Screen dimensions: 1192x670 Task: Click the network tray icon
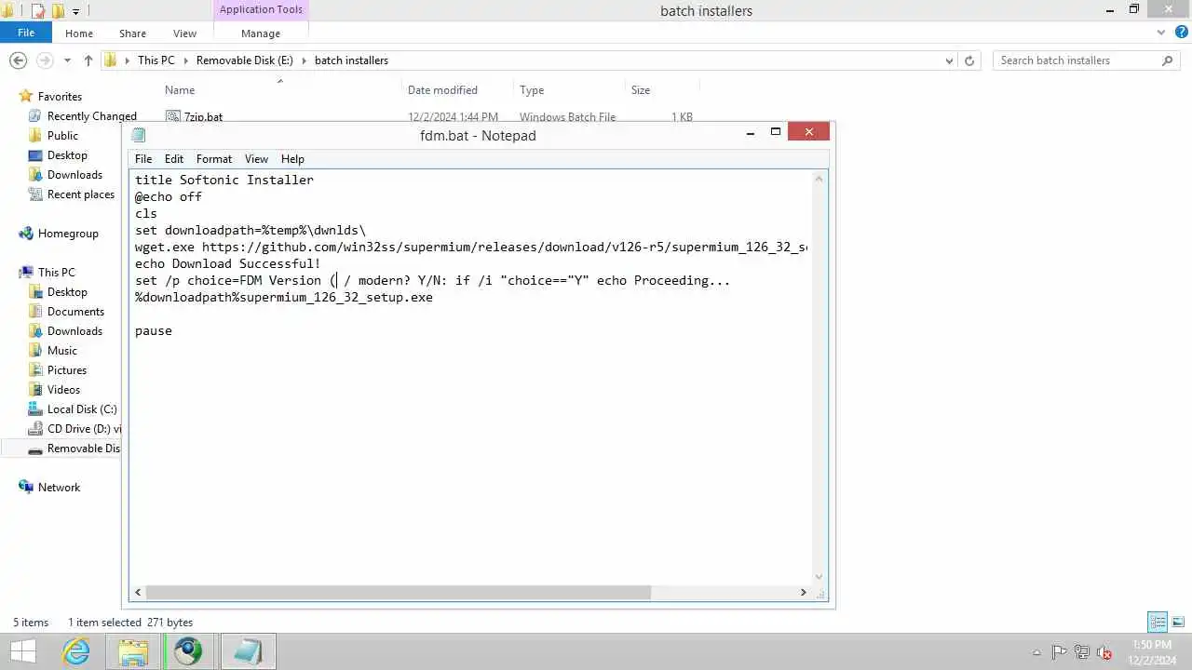coord(1082,652)
